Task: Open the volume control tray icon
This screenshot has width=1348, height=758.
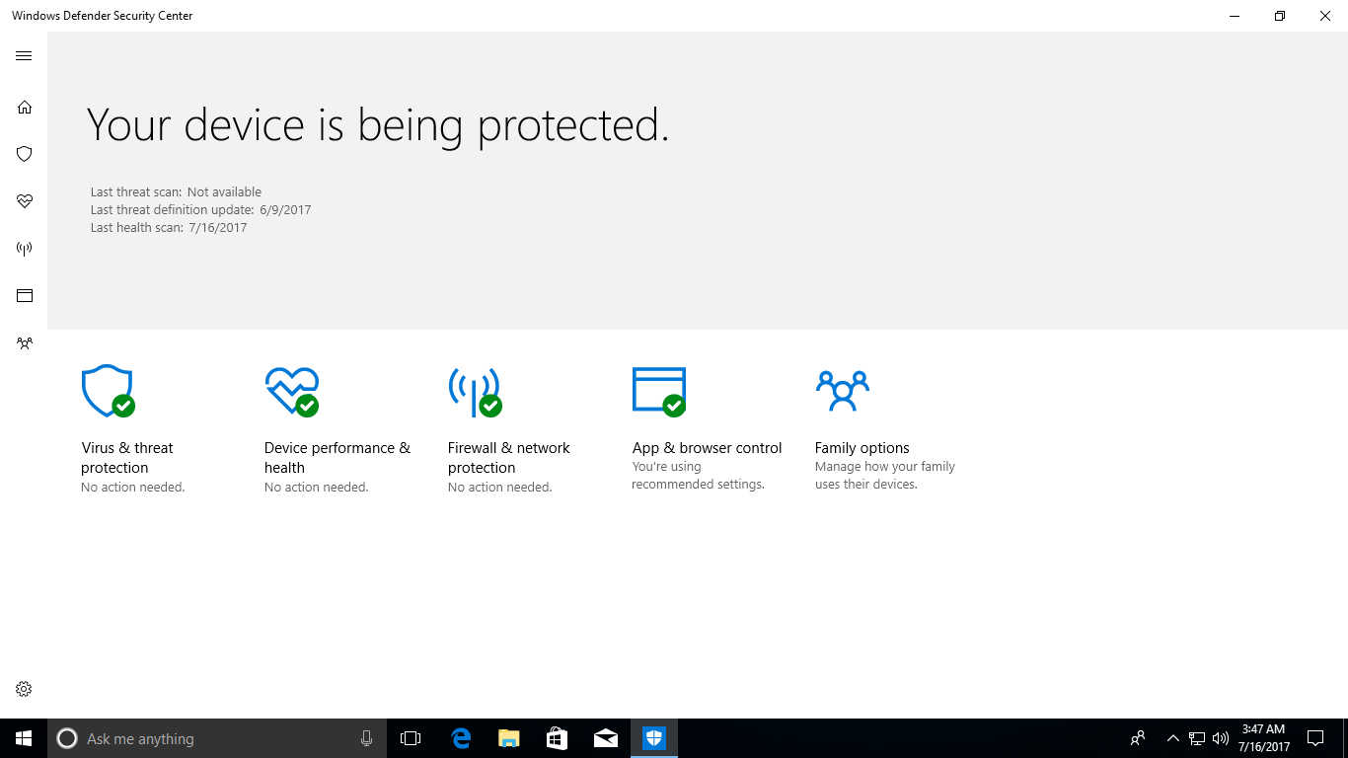Action: tap(1221, 738)
